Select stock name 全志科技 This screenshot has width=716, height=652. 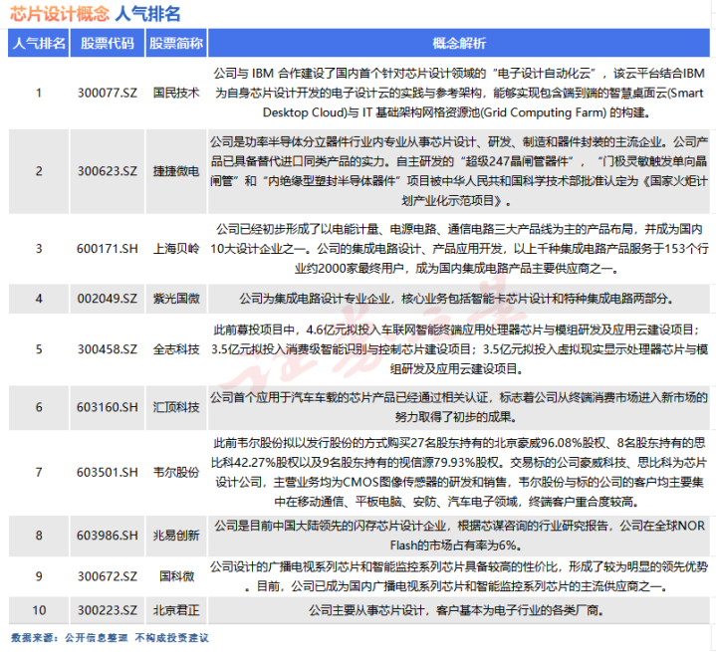click(176, 349)
